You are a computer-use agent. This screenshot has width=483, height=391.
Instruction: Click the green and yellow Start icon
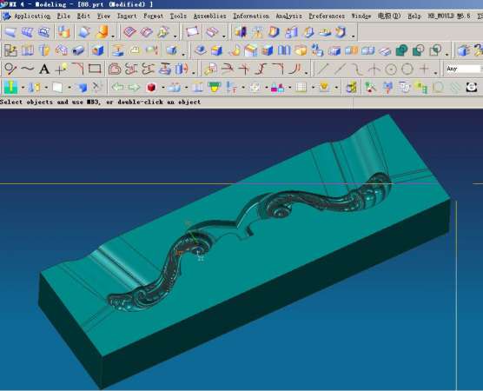[10, 87]
